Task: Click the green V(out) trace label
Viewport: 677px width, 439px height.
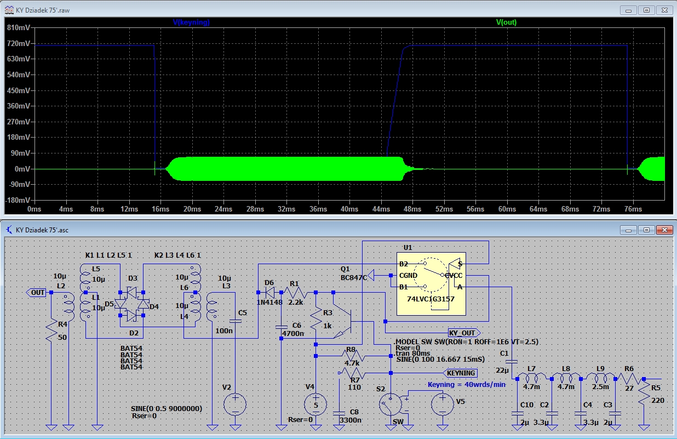Action: [x=506, y=22]
